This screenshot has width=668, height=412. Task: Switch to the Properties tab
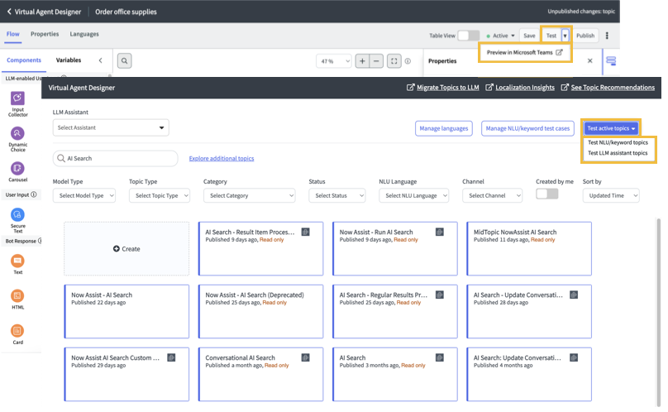[45, 34]
